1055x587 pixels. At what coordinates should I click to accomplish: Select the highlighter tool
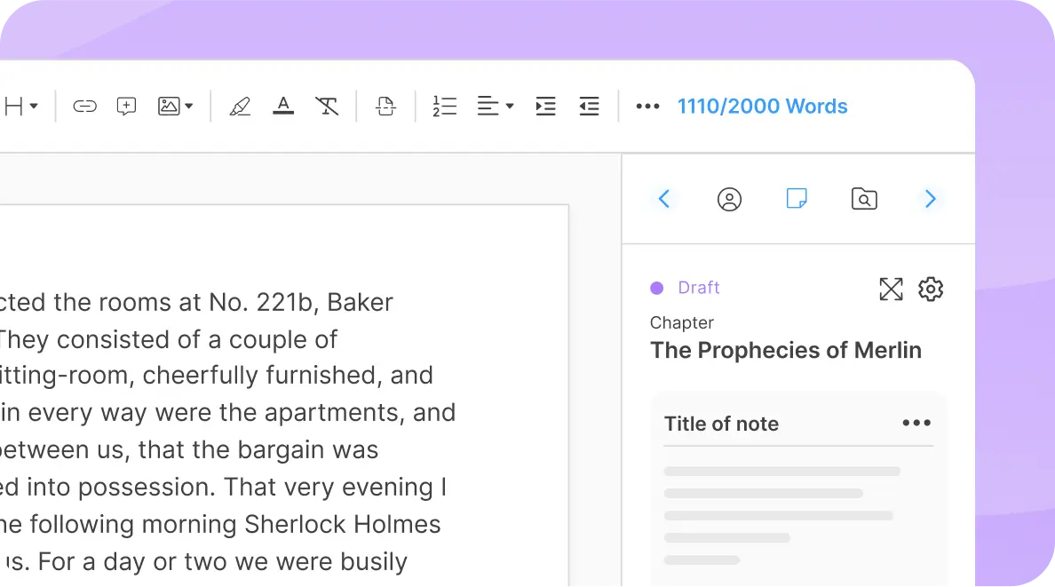pyautogui.click(x=240, y=107)
